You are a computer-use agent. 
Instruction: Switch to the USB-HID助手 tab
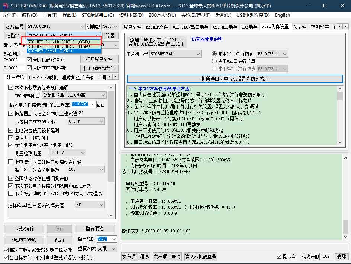point(225,27)
